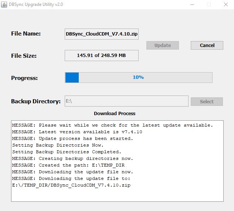Image resolution: width=234 pixels, height=211 pixels.
Task: Click the 'Created the path: E:\TEMP_DIR' log message
Action: [x=72, y=165]
